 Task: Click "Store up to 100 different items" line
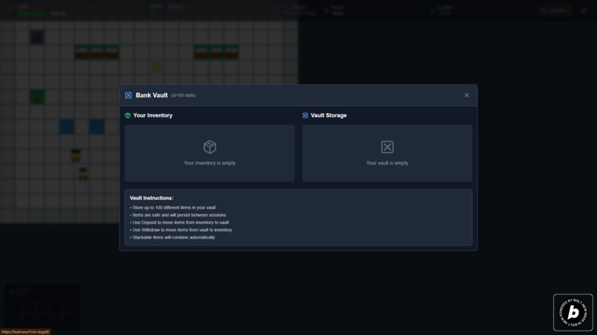tap(173, 207)
